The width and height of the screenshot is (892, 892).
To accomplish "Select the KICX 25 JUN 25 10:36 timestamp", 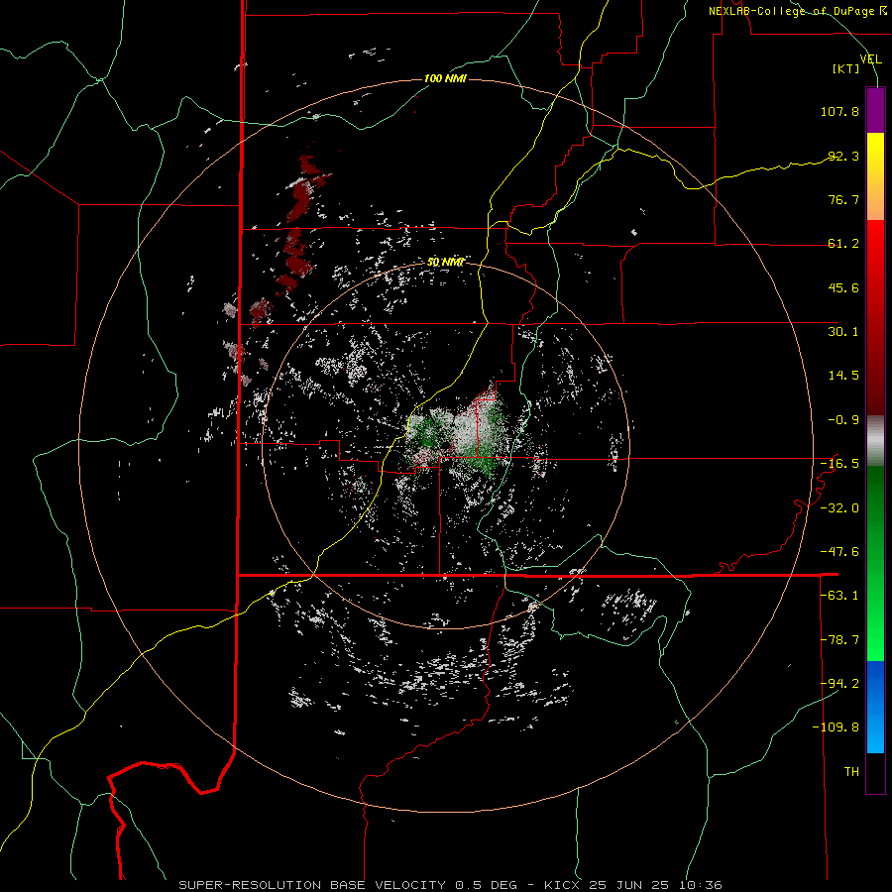I will [x=633, y=885].
